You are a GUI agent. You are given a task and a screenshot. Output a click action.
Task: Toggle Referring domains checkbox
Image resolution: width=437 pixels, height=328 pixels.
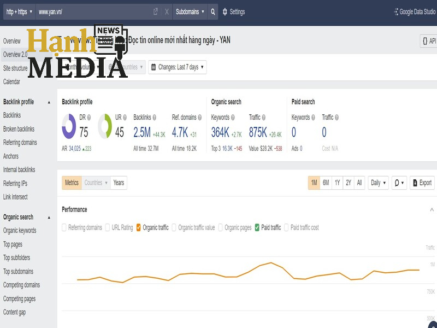pyautogui.click(x=64, y=227)
